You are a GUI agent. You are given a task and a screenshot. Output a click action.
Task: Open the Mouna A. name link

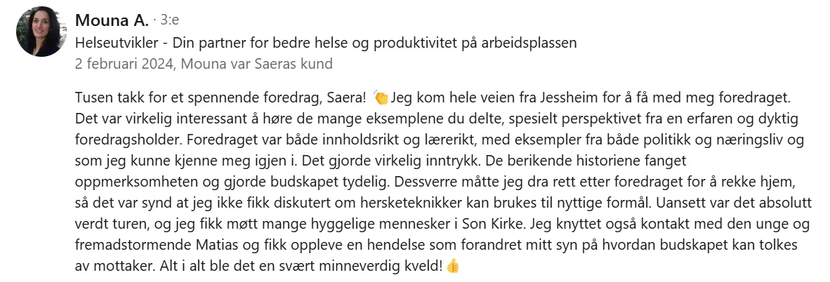click(111, 20)
